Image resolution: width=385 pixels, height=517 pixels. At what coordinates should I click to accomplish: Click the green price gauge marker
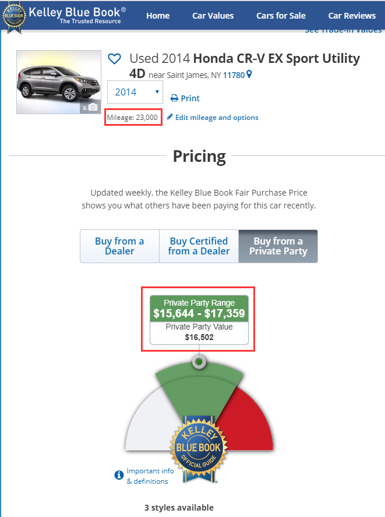point(199,362)
